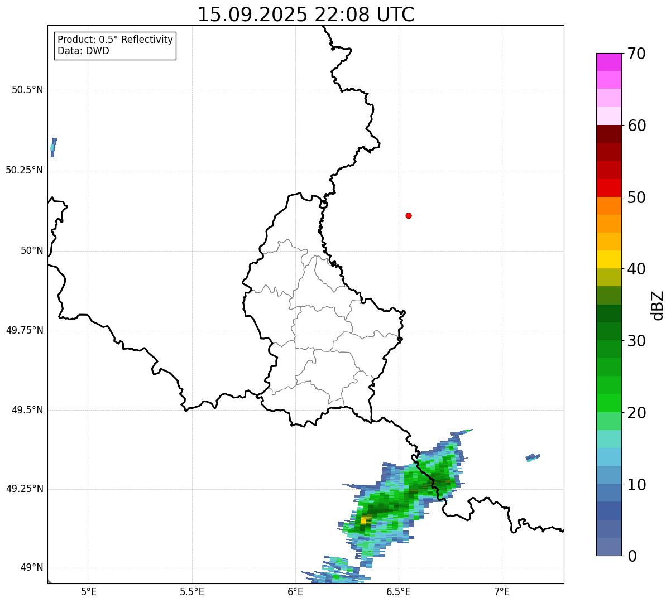
Task: Click the yellow high-reflectivity core in the rain cell
Action: coord(364,520)
